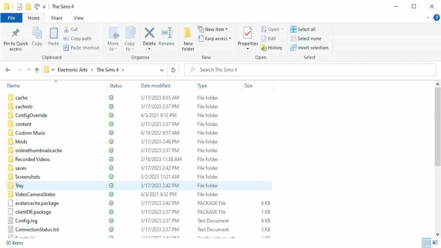Click the History button
Viewport: 441px width, 248px height.
(x=272, y=48)
